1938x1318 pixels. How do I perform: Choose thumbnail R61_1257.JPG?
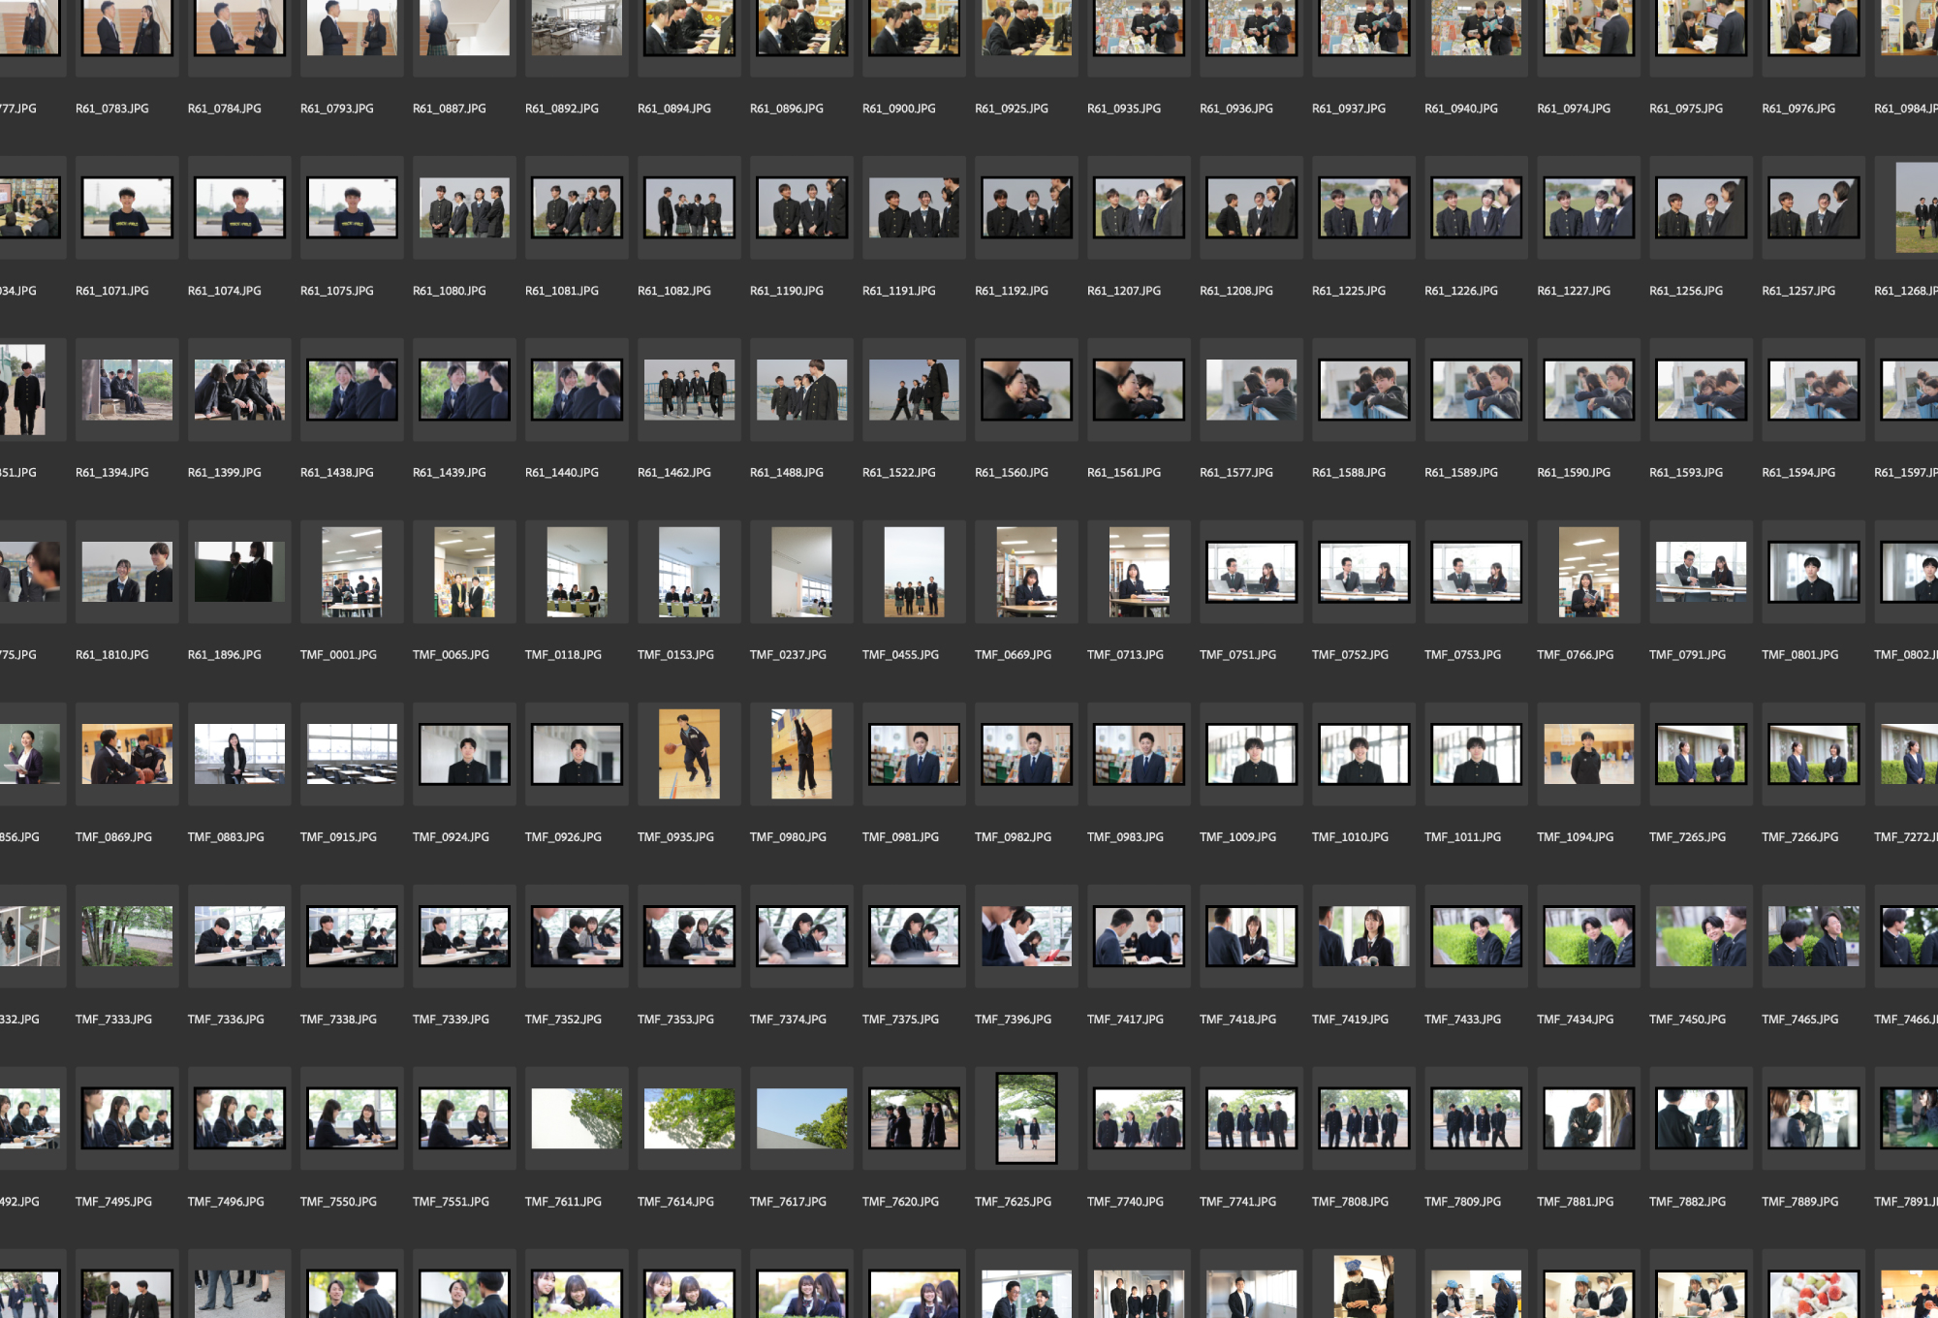pos(1813,207)
